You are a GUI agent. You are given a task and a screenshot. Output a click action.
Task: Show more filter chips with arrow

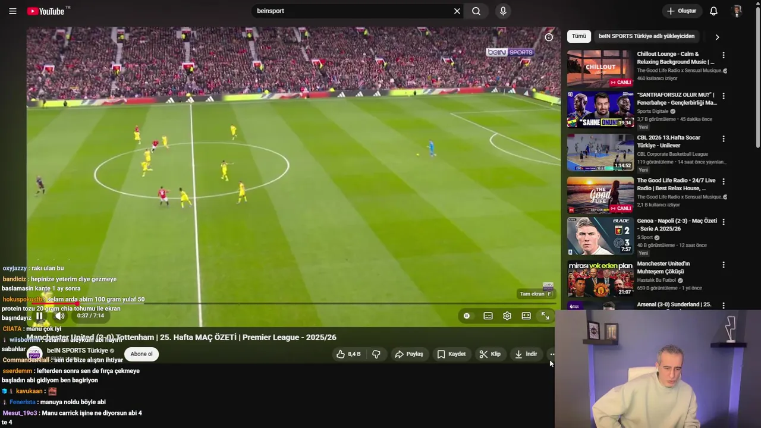point(717,37)
